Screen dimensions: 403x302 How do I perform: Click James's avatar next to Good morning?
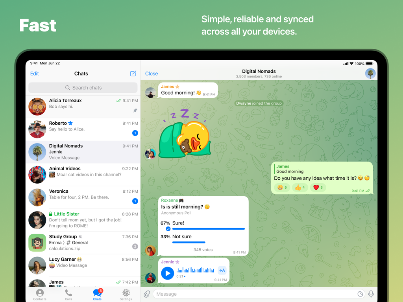click(x=150, y=93)
